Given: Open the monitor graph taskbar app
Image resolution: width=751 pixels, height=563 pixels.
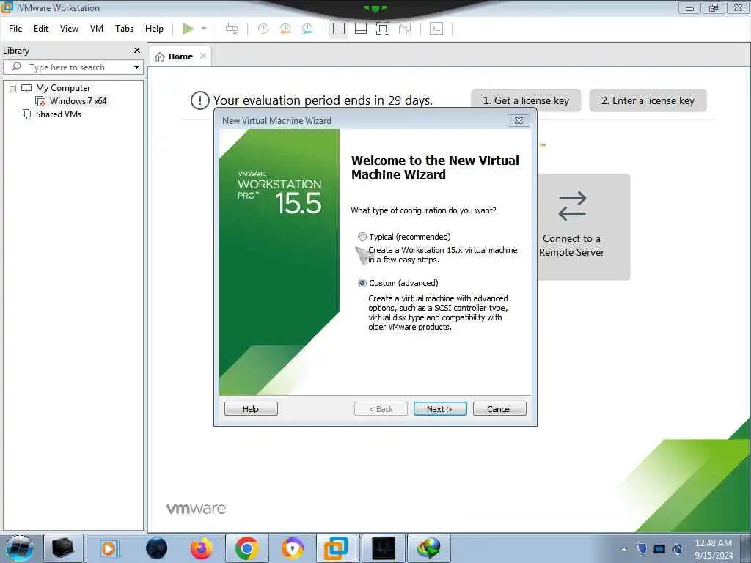Looking at the screenshot, I should click(x=384, y=548).
